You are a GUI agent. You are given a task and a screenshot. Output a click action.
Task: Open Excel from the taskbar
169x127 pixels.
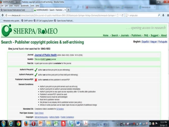[56, 124]
